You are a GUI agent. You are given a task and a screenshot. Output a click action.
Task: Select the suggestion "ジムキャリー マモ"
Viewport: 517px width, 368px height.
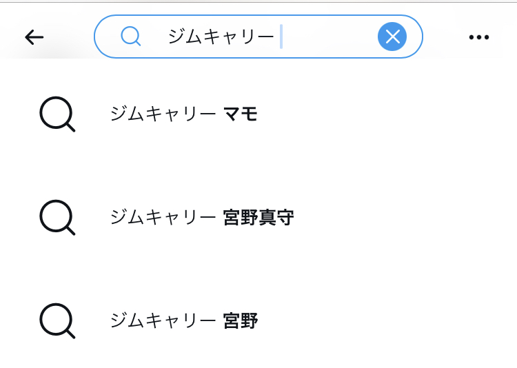183,114
